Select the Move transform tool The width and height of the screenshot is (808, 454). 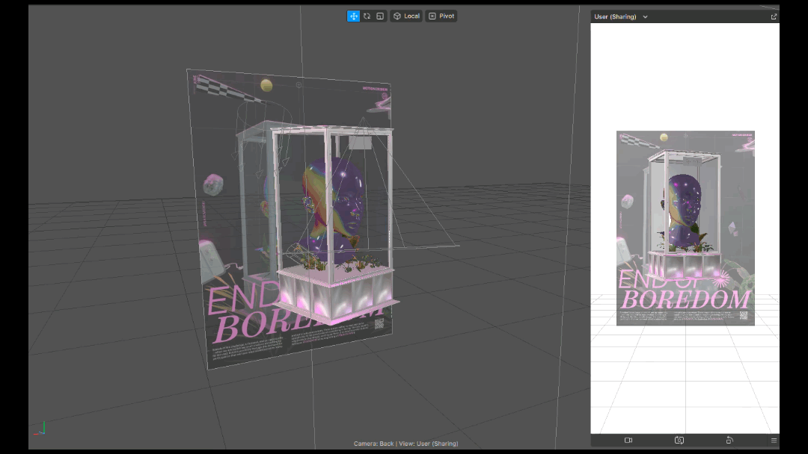click(x=353, y=16)
